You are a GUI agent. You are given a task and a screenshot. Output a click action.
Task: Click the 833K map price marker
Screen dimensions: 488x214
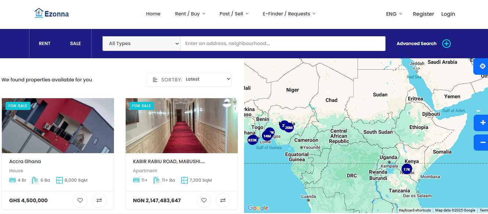[252, 140]
